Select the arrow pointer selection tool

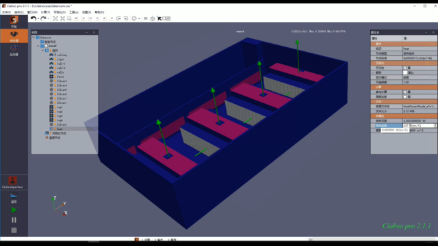159,18
